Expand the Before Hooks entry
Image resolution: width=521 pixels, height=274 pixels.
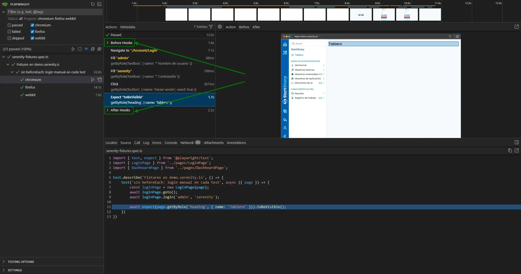108,43
